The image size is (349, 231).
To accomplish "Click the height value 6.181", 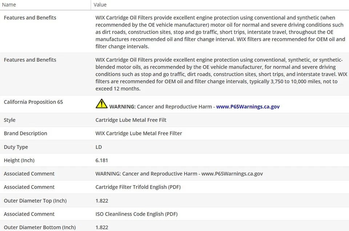I will tap(102, 160).
